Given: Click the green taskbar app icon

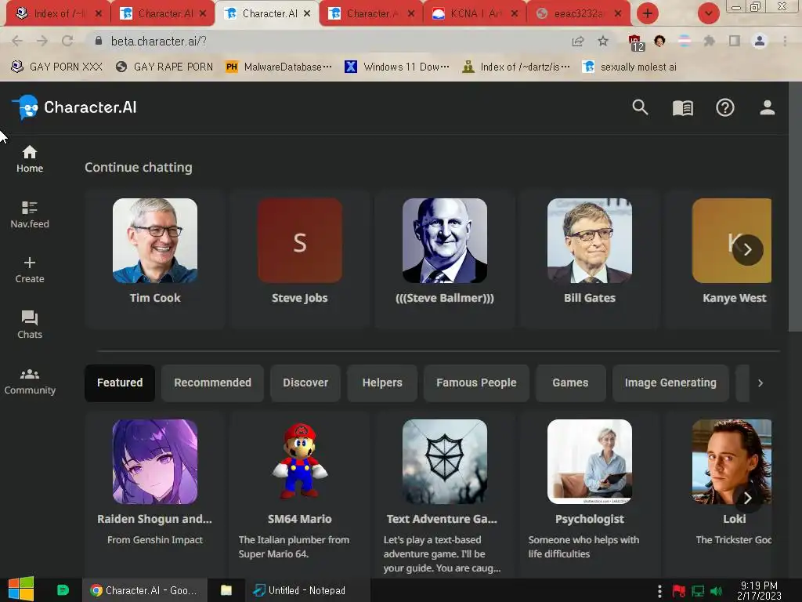Looking at the screenshot, I should coord(63,590).
